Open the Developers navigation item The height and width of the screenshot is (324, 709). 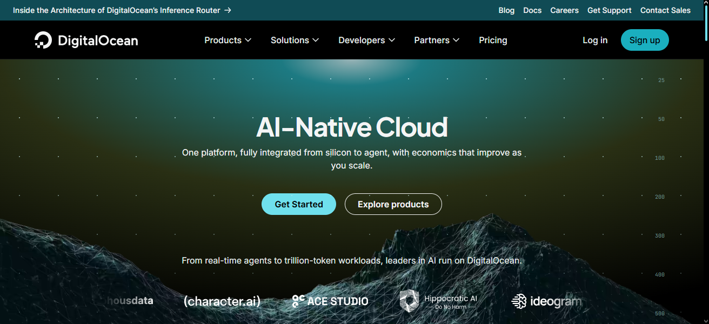(367, 40)
